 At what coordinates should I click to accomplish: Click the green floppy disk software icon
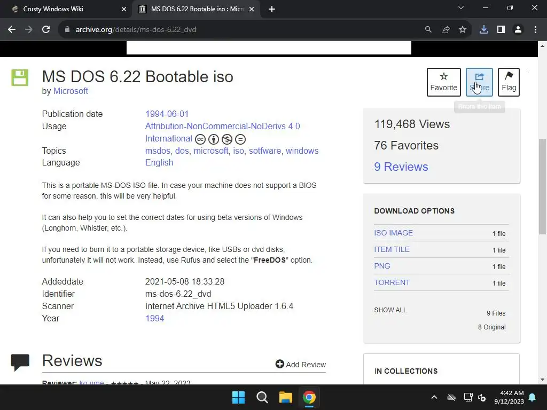tap(20, 77)
